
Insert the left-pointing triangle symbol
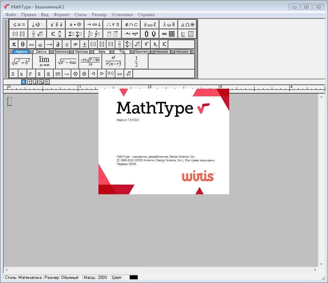(93, 74)
